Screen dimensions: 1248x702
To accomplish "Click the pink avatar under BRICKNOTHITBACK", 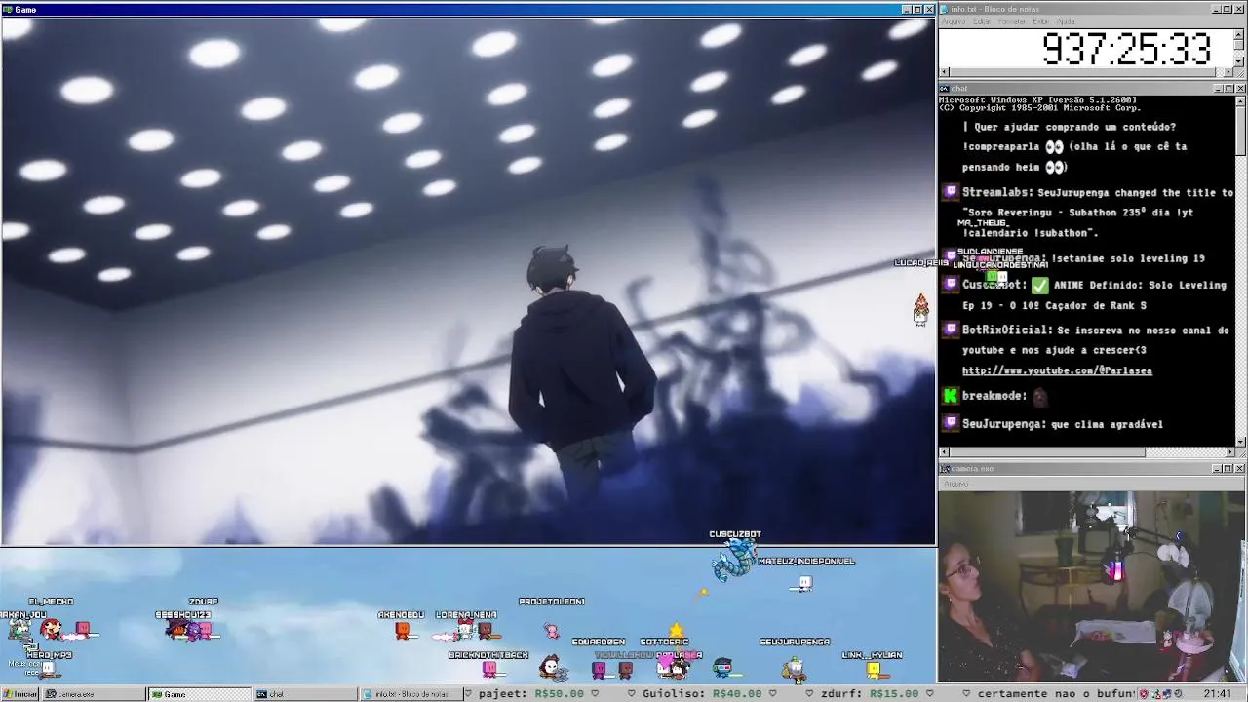I will 489,669.
